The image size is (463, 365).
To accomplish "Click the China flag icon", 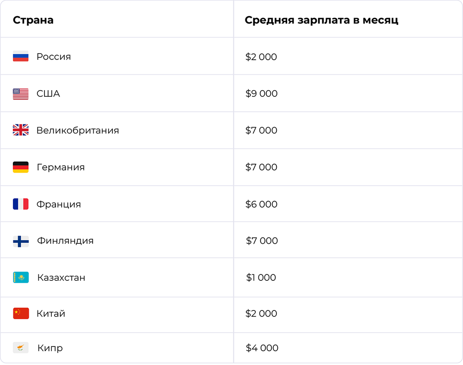I will (21, 313).
